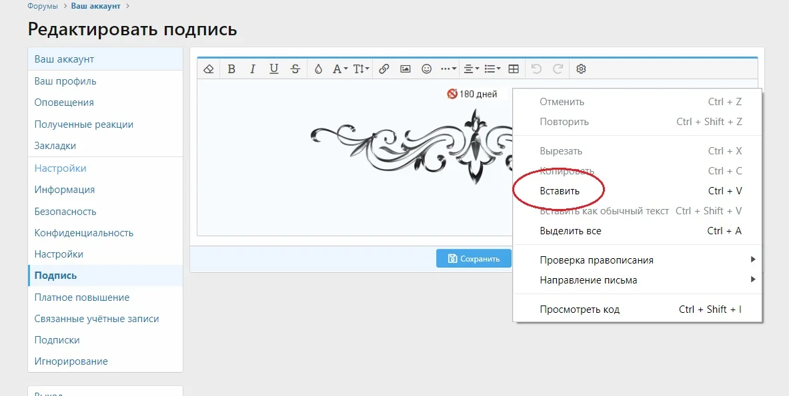Select Выделить все in context menu
This screenshot has height=396, width=789.
570,231
